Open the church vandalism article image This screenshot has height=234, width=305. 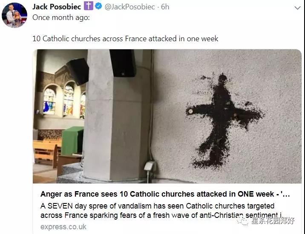167,116
